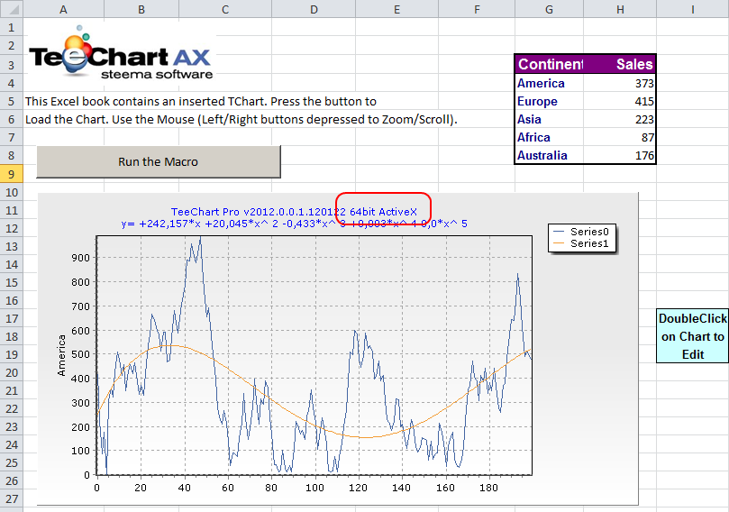Image resolution: width=729 pixels, height=512 pixels.
Task: Select column G header
Action: click(x=549, y=9)
